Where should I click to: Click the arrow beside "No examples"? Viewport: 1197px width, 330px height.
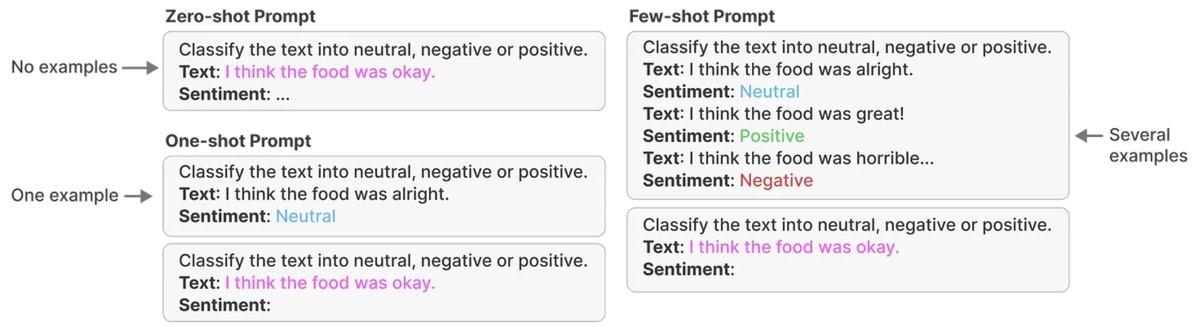point(140,68)
